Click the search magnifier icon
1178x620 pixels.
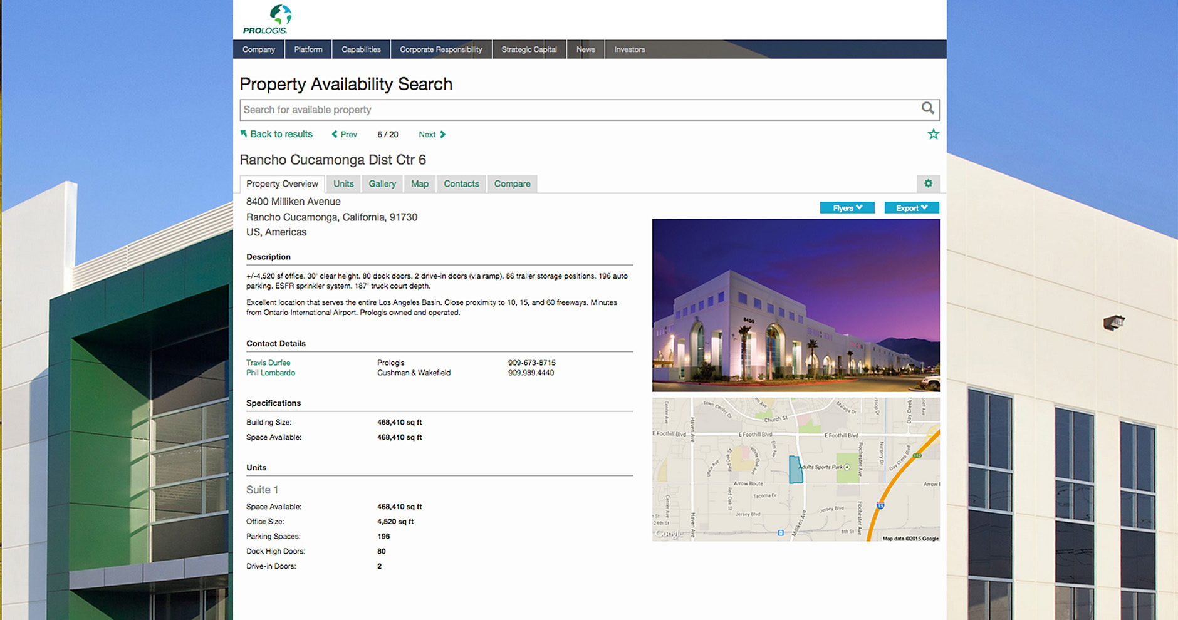[927, 108]
